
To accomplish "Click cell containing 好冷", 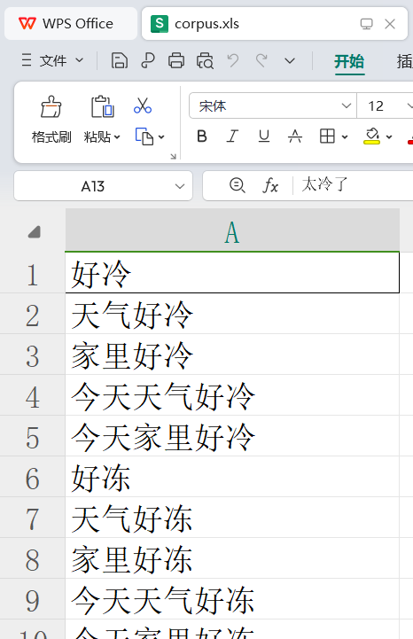I will point(232,273).
